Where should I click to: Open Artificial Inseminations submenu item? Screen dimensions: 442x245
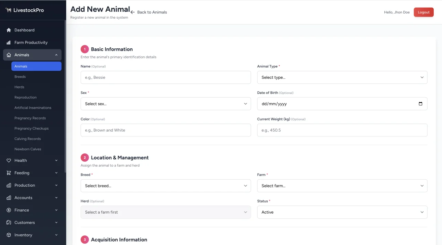pyautogui.click(x=36, y=108)
